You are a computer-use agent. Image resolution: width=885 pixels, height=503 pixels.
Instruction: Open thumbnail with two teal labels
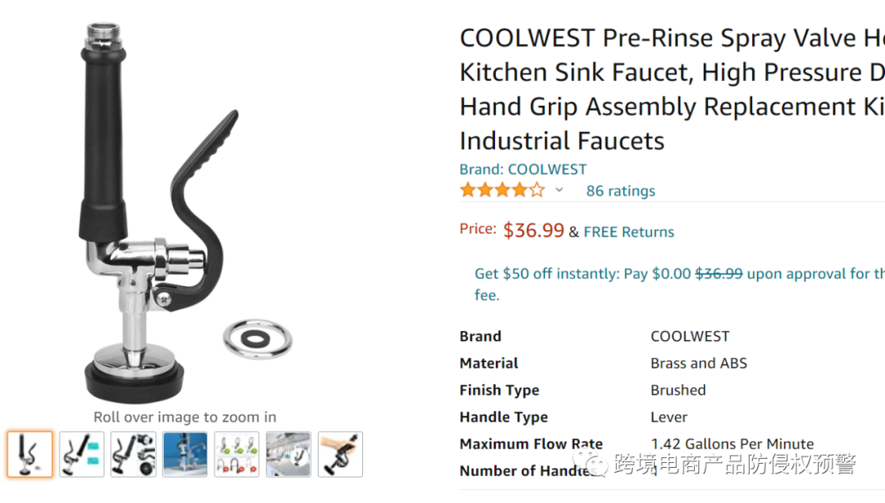(x=82, y=454)
